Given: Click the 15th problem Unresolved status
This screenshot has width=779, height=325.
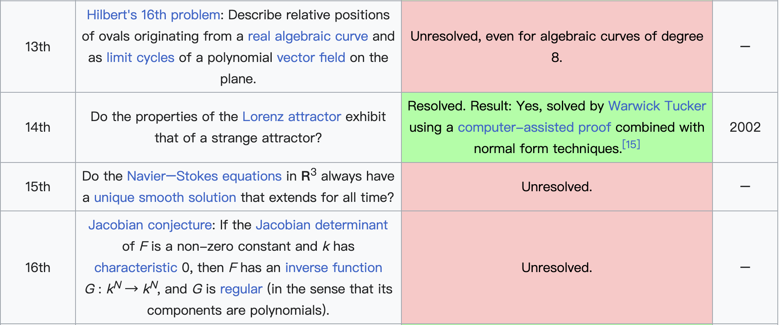Looking at the screenshot, I should click(x=556, y=187).
